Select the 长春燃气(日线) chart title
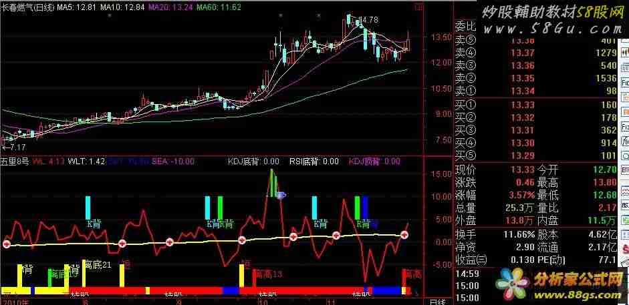Image resolution: width=629 pixels, height=305 pixels. (27, 7)
